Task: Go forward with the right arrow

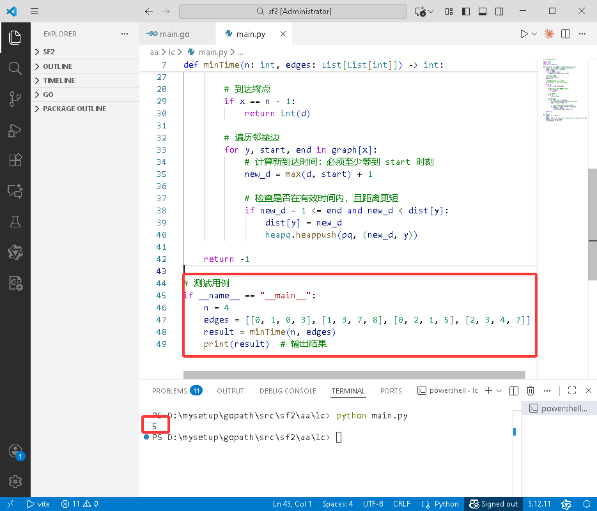Action: click(166, 11)
